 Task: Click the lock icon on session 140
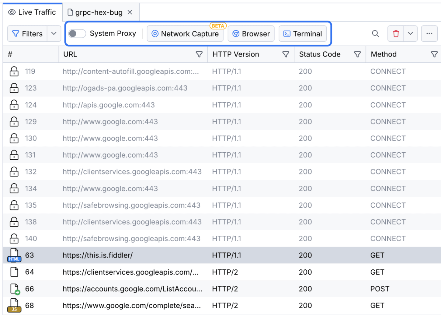(x=14, y=238)
